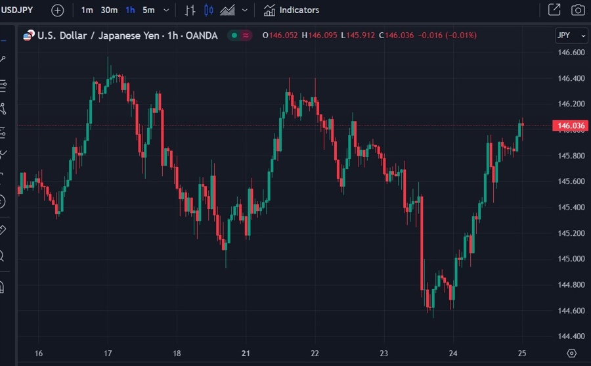Viewport: 591px width, 366px height.
Task: Select the trend line drawing tool
Action: (3, 58)
